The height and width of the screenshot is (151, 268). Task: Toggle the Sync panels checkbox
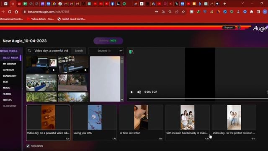tap(28, 146)
